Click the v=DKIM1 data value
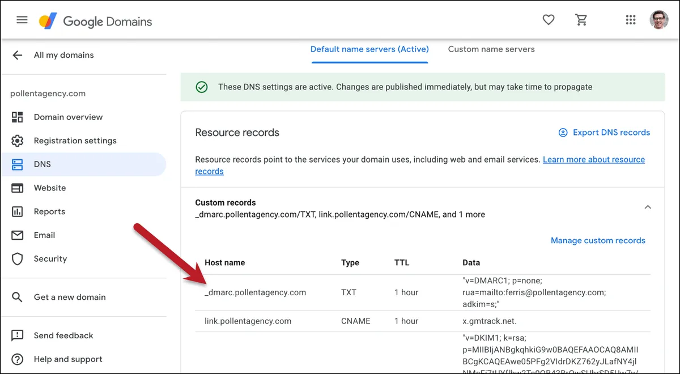Image resolution: width=680 pixels, height=374 pixels. (x=550, y=354)
